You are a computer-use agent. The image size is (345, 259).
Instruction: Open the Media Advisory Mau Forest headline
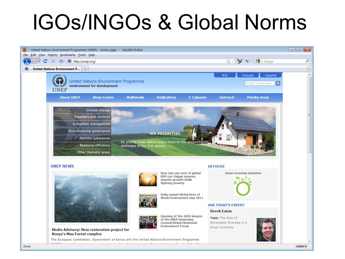tap(91, 232)
